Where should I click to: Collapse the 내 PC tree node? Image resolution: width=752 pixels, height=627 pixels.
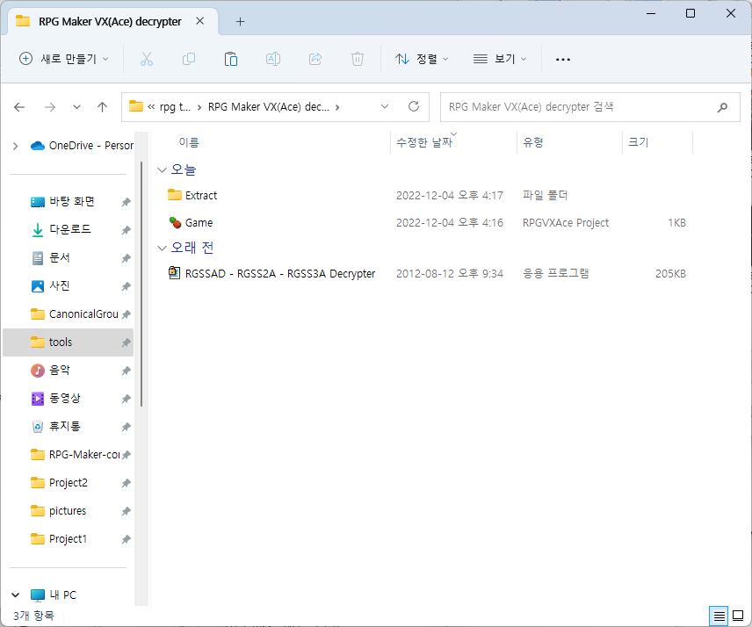15,595
